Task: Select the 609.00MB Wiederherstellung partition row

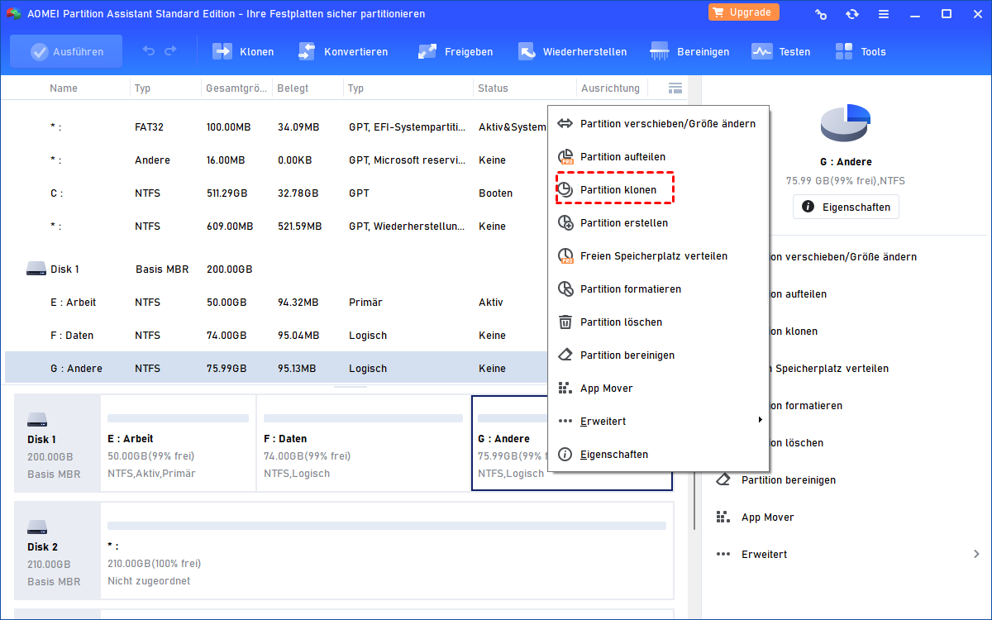Action: click(x=276, y=227)
